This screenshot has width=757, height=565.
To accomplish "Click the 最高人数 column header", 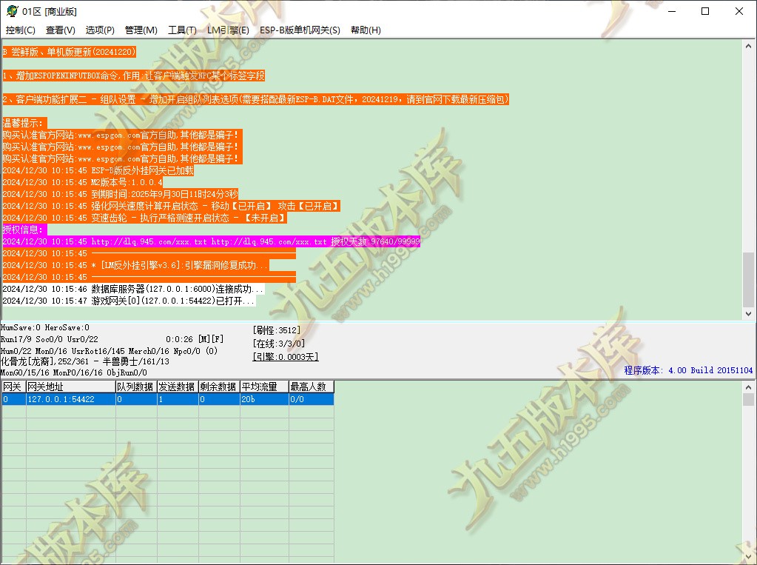I will 312,387.
